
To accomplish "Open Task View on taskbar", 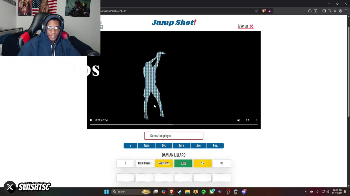I will point(156,192).
